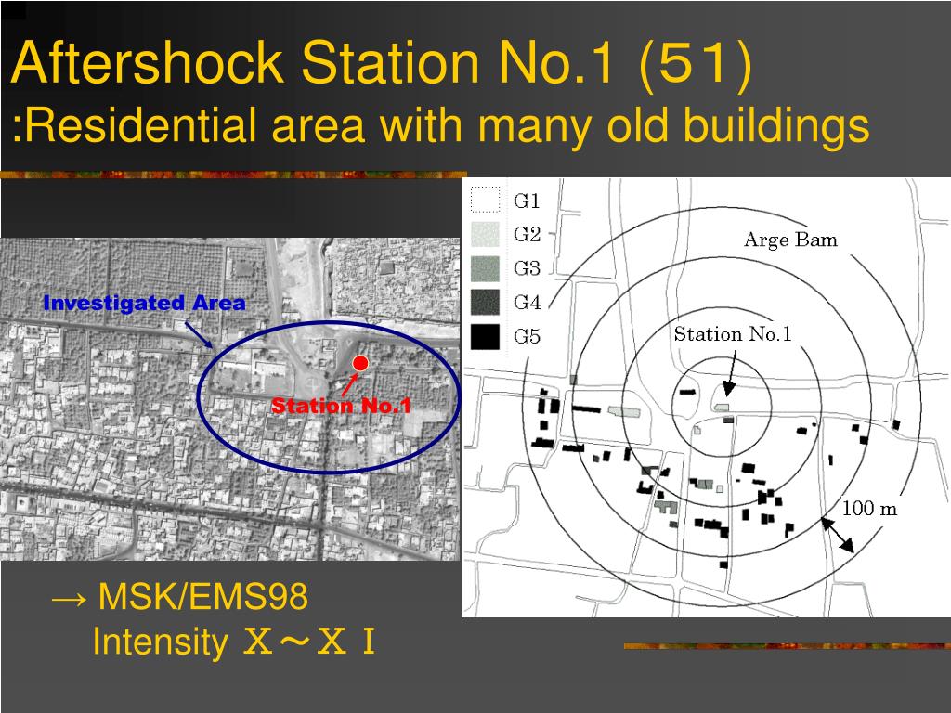Click the 'G2' legend label
The image size is (951, 713).
point(527,234)
